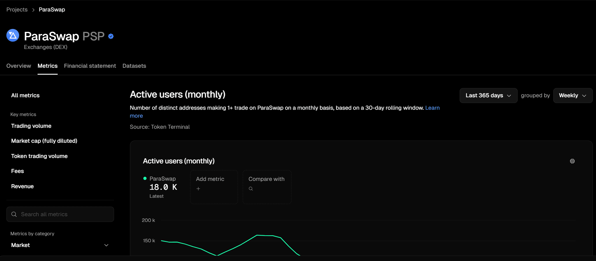Open the Financial statement tab
Viewport: 596px width, 261px height.
point(90,66)
